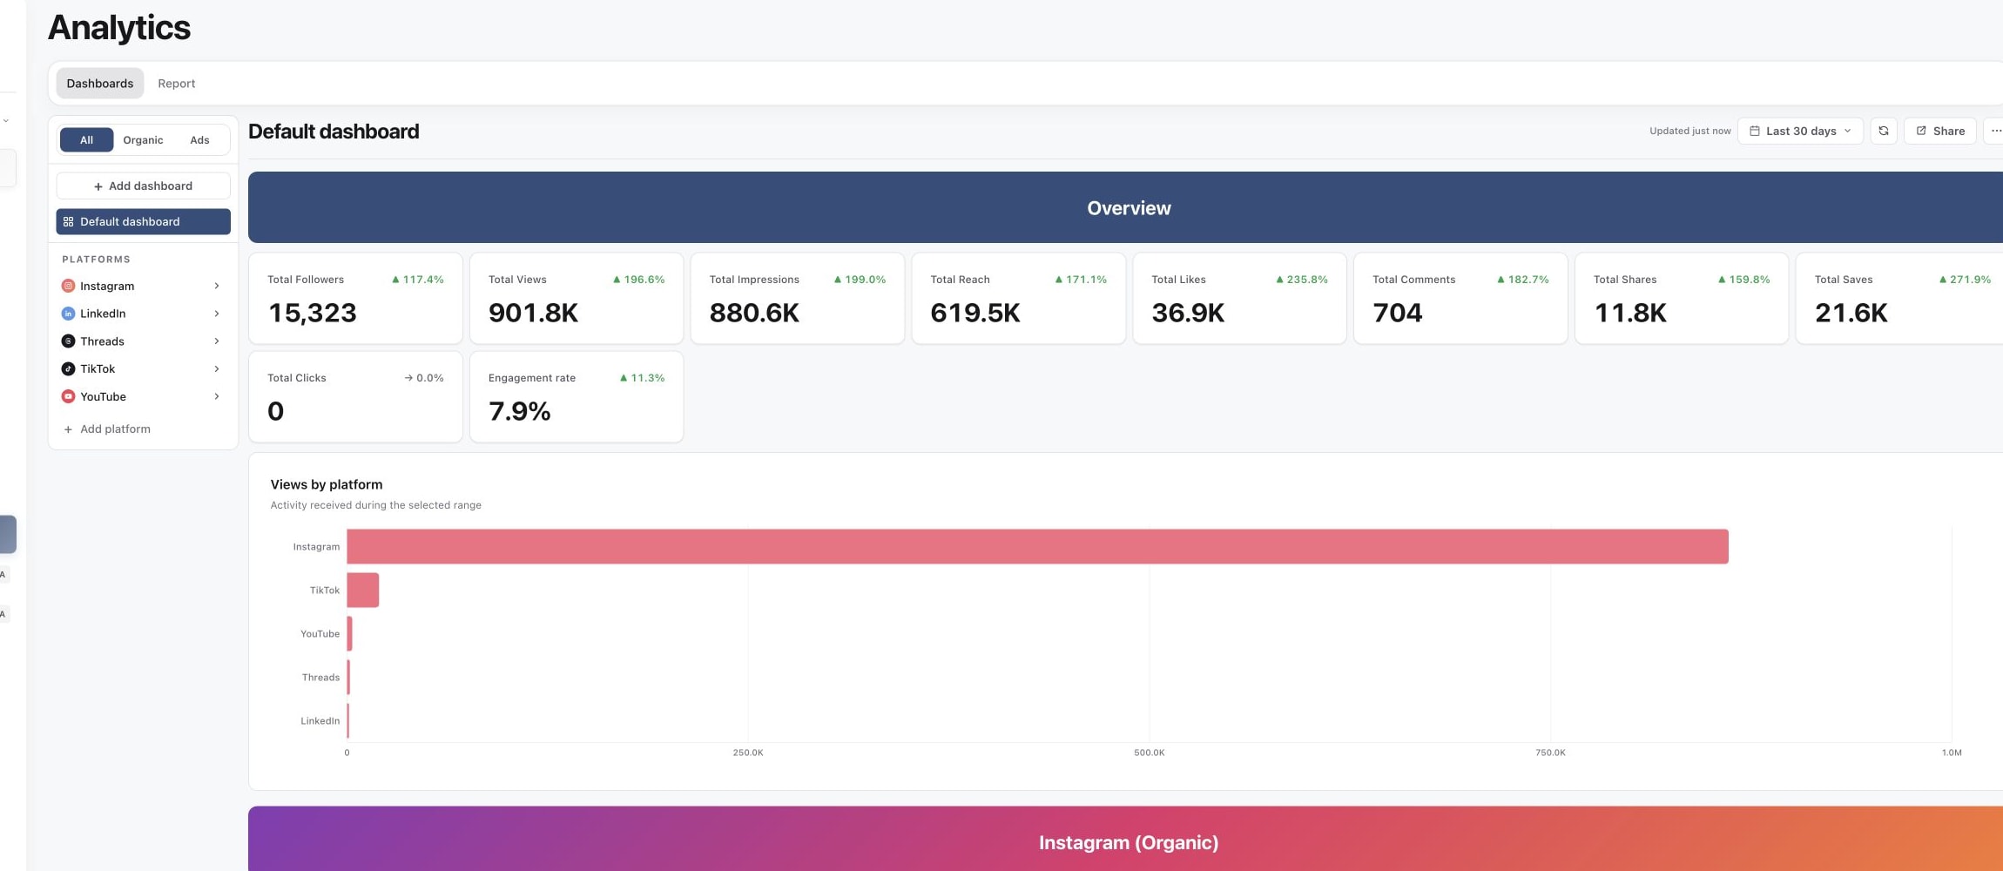Click the Add platform link
The image size is (2003, 871).
click(x=106, y=429)
